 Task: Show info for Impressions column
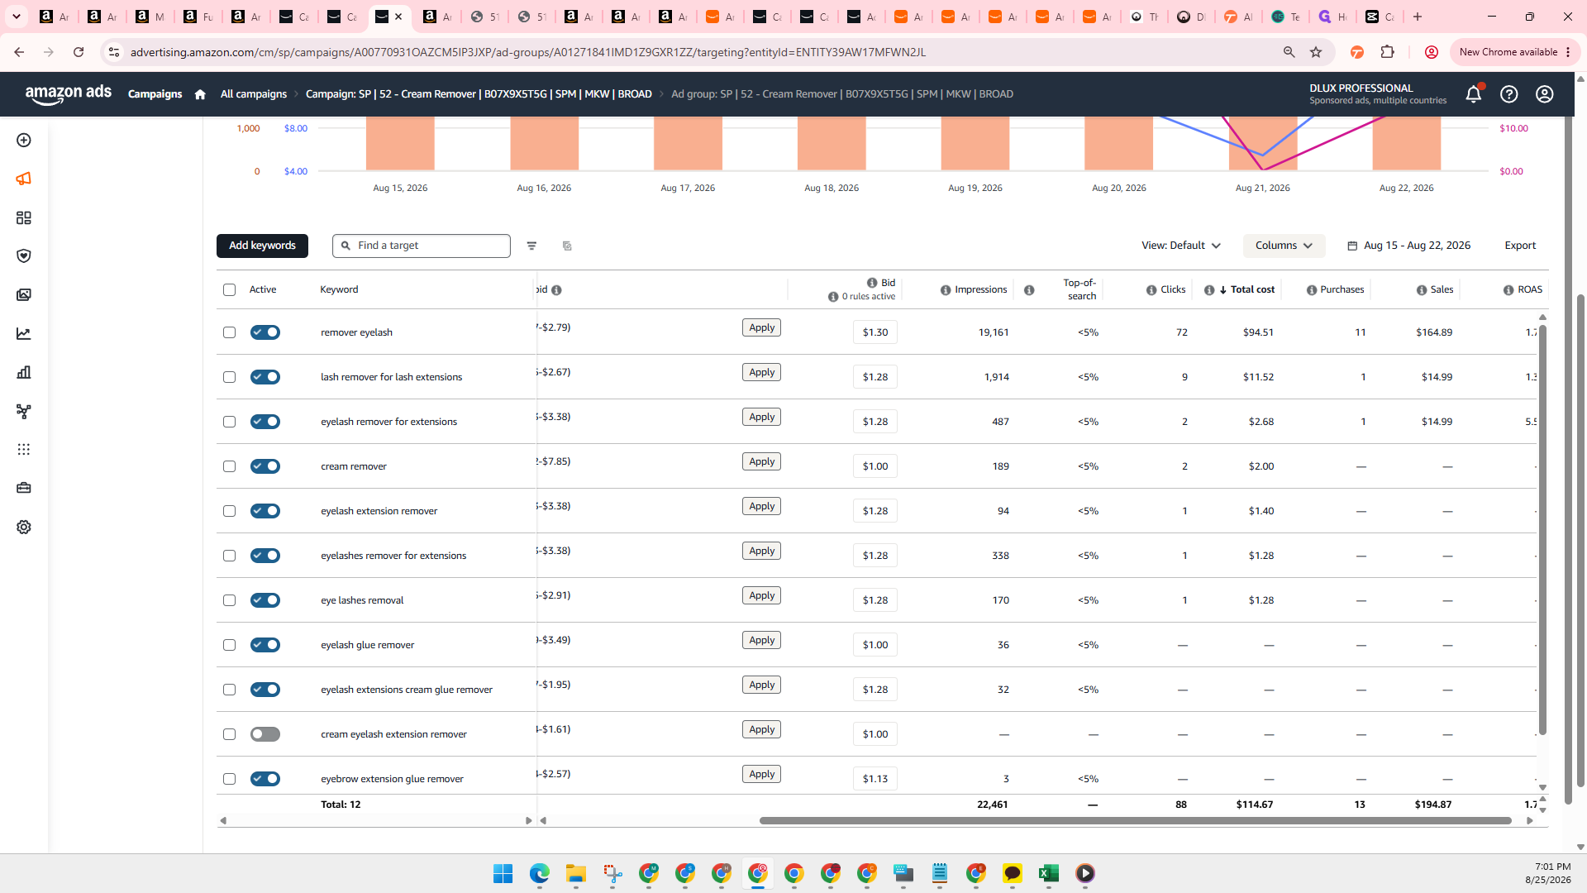pos(946,290)
